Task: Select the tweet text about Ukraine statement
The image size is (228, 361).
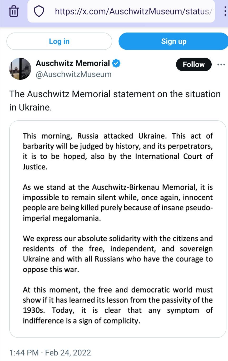Action: coord(115,101)
